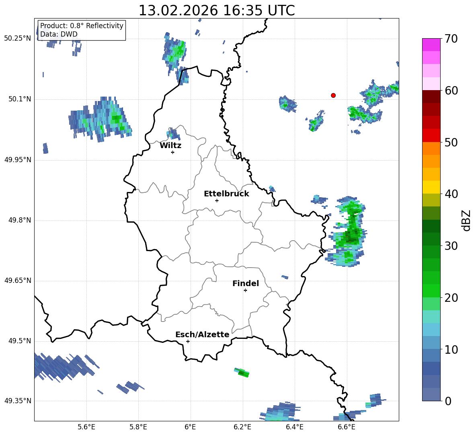Click the Ettelbruck station cross marker
This screenshot has height=435, width=476.
click(217, 200)
